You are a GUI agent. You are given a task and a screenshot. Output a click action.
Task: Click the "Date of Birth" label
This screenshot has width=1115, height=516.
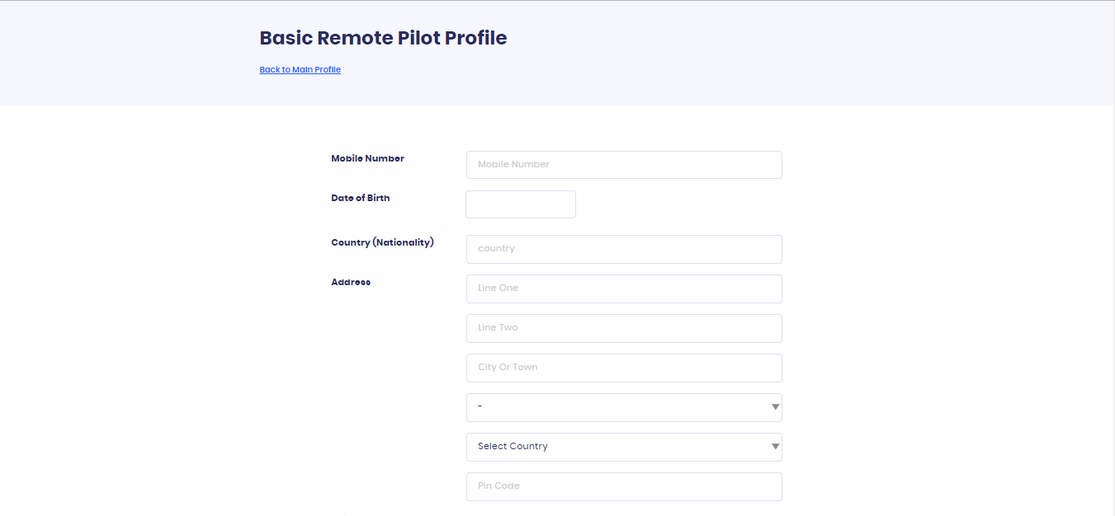click(360, 198)
